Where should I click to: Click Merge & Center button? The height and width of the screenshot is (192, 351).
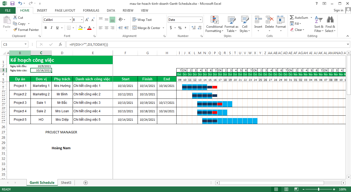pyautogui.click(x=146, y=28)
